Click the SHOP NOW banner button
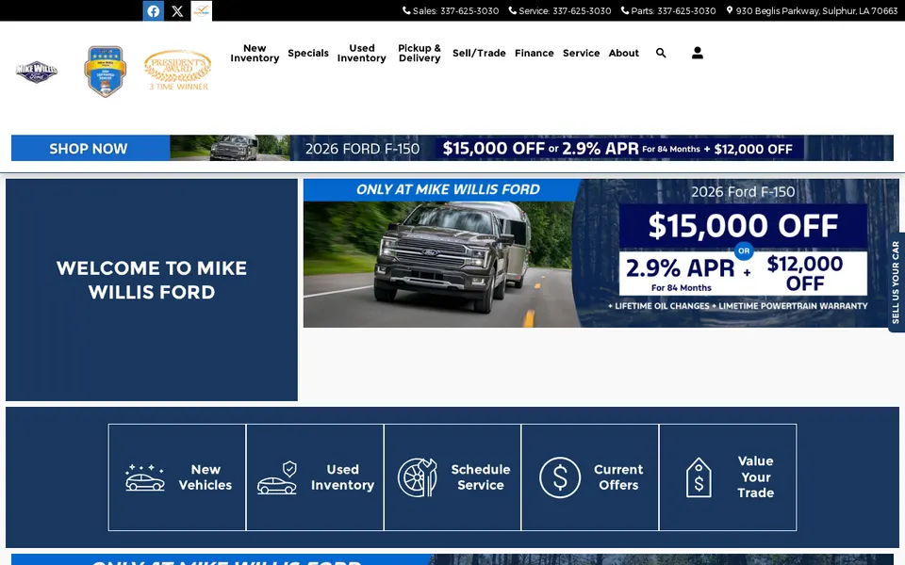 (90, 148)
